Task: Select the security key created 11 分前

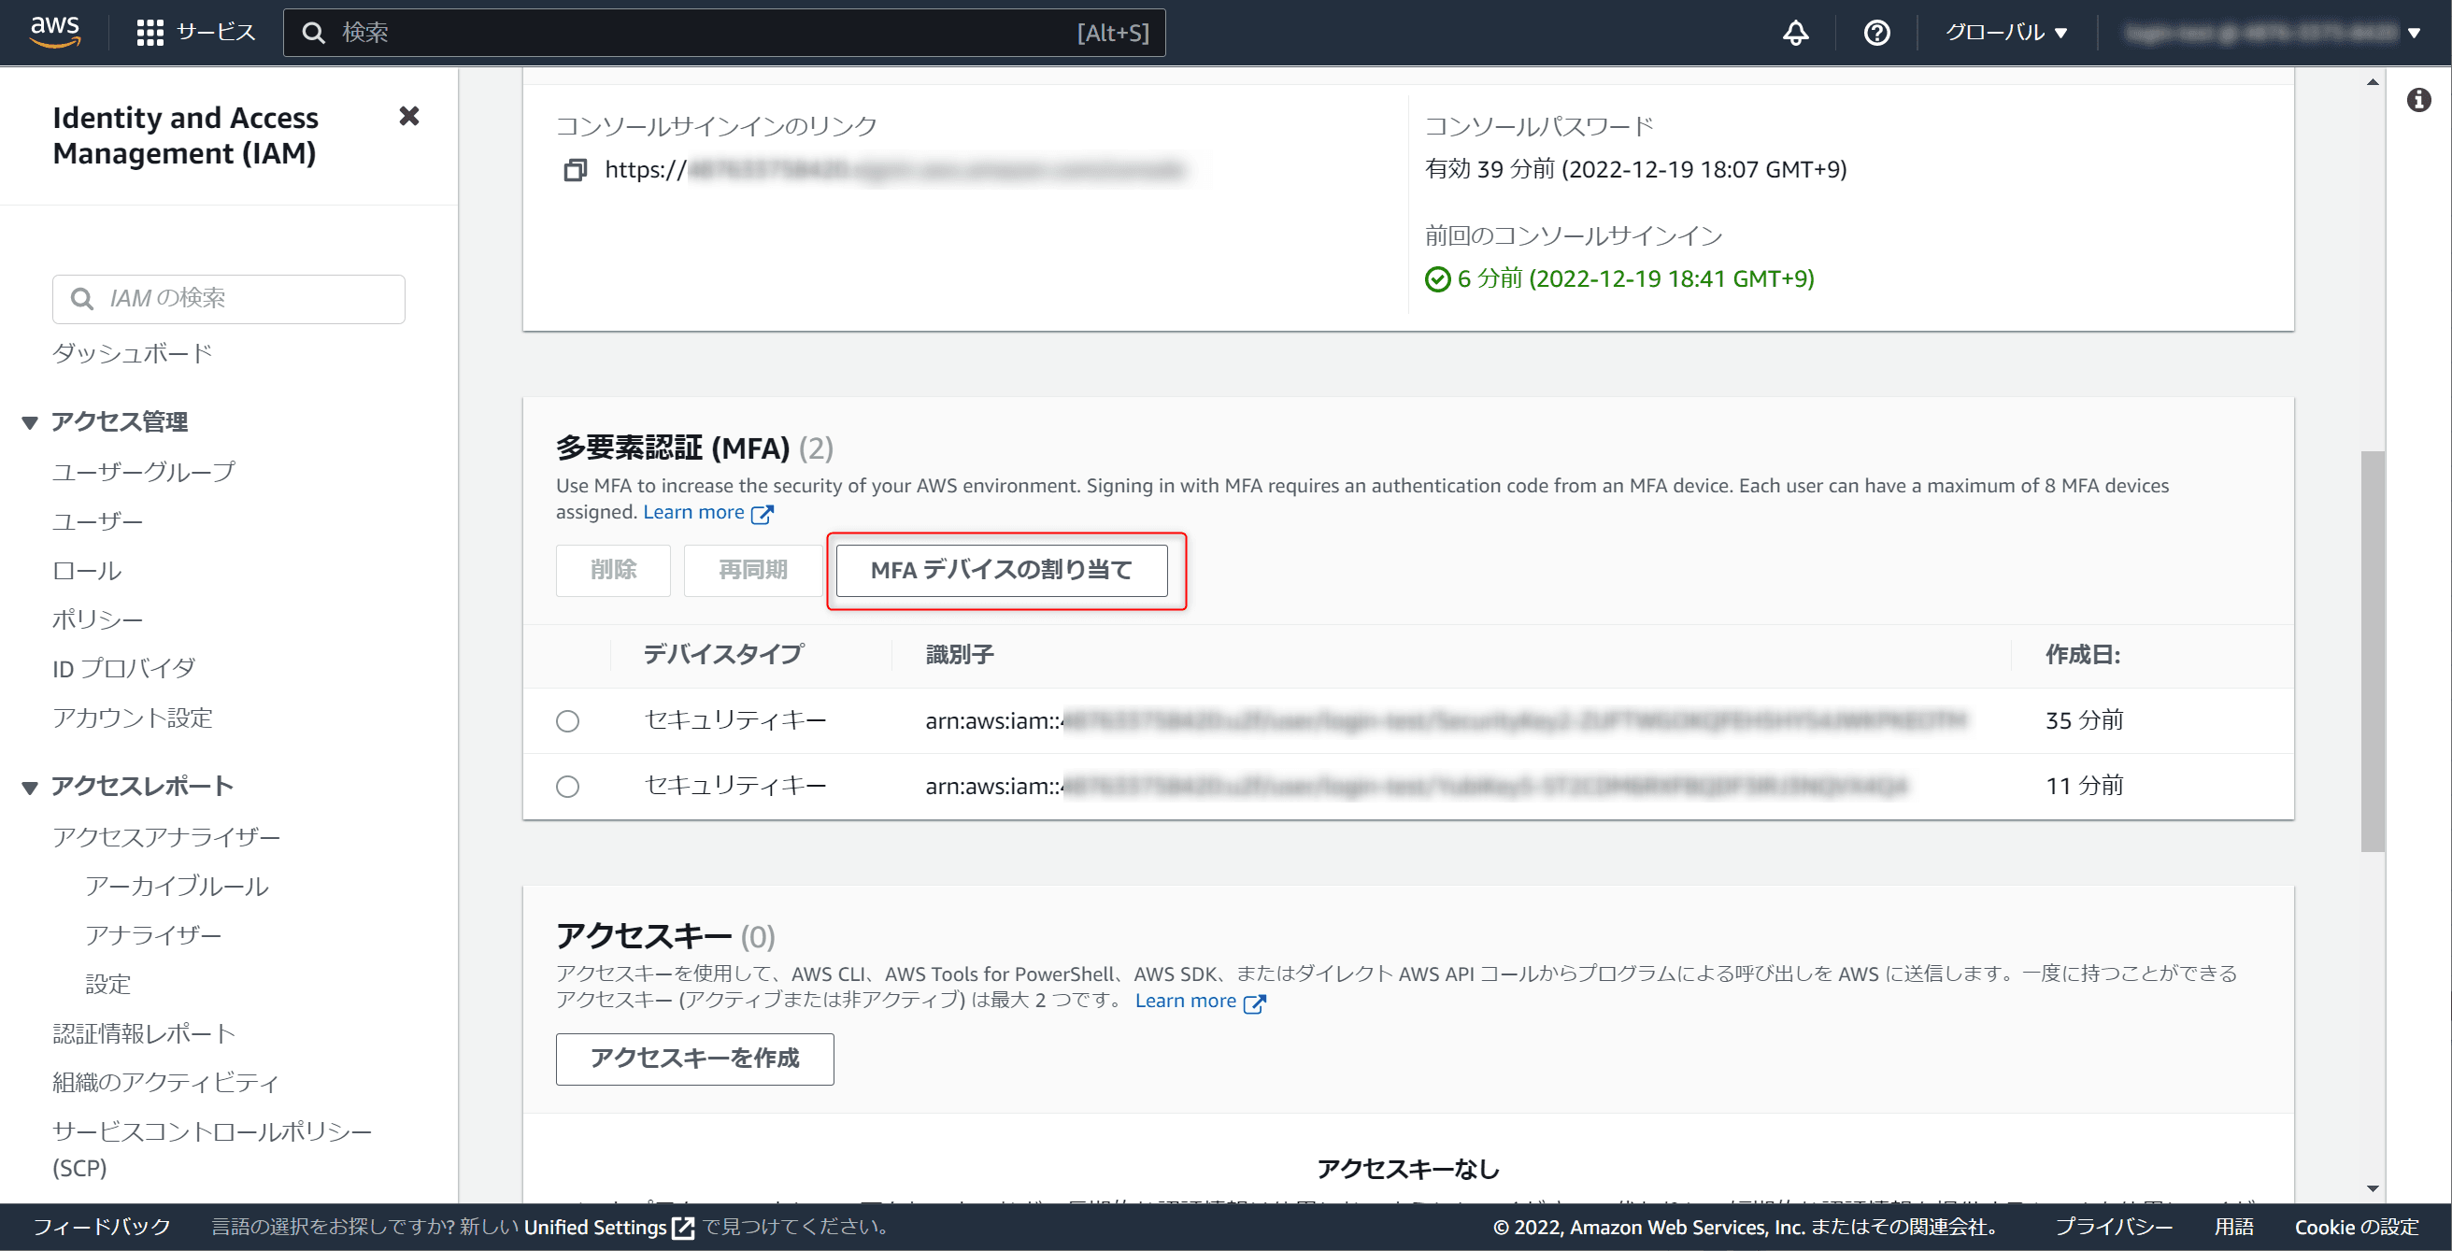Action: [567, 786]
